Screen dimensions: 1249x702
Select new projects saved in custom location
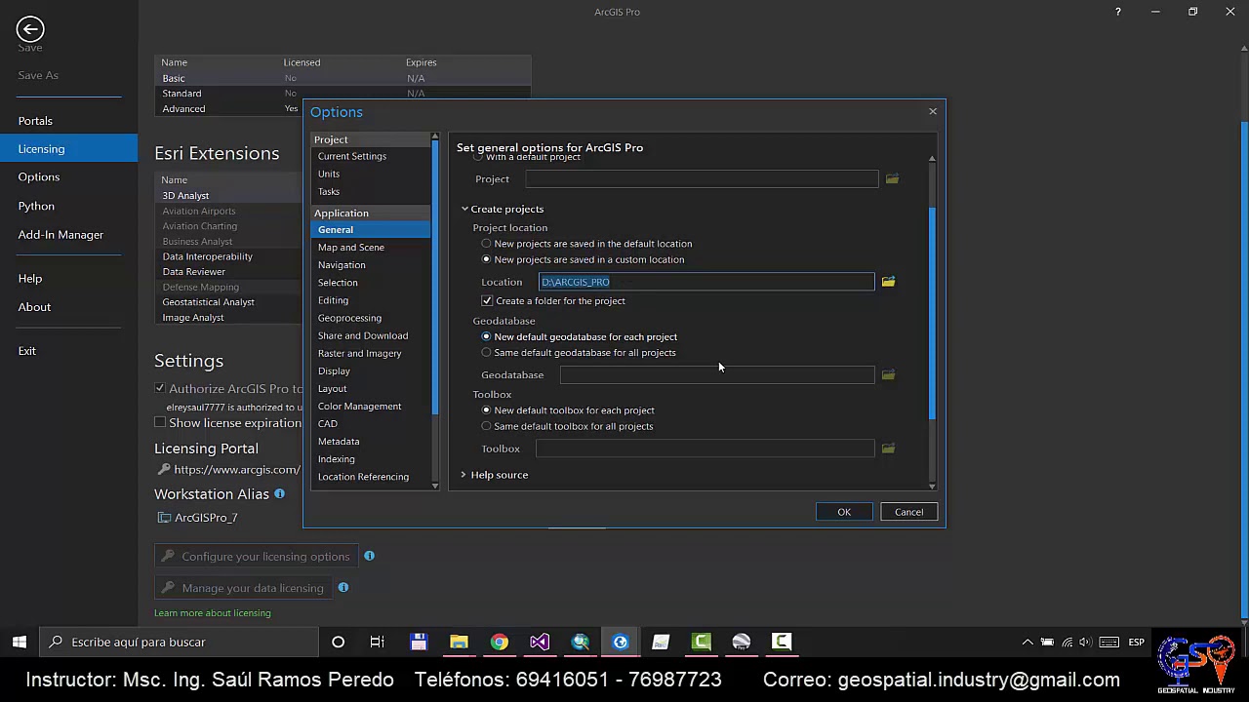487,259
